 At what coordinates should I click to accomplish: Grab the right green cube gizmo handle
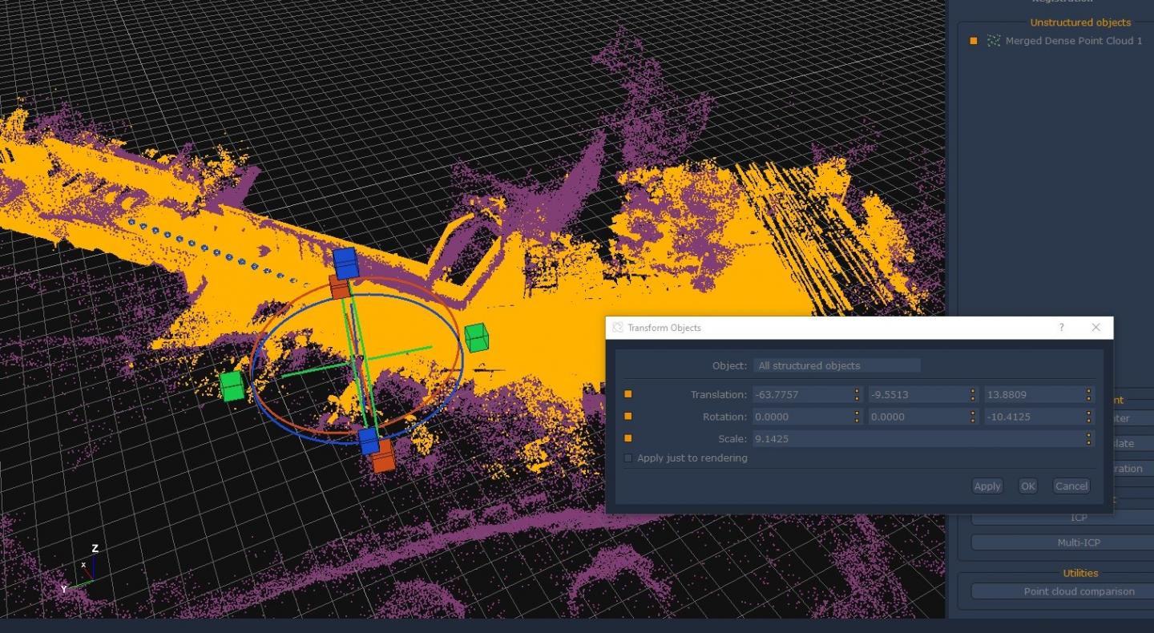[477, 337]
